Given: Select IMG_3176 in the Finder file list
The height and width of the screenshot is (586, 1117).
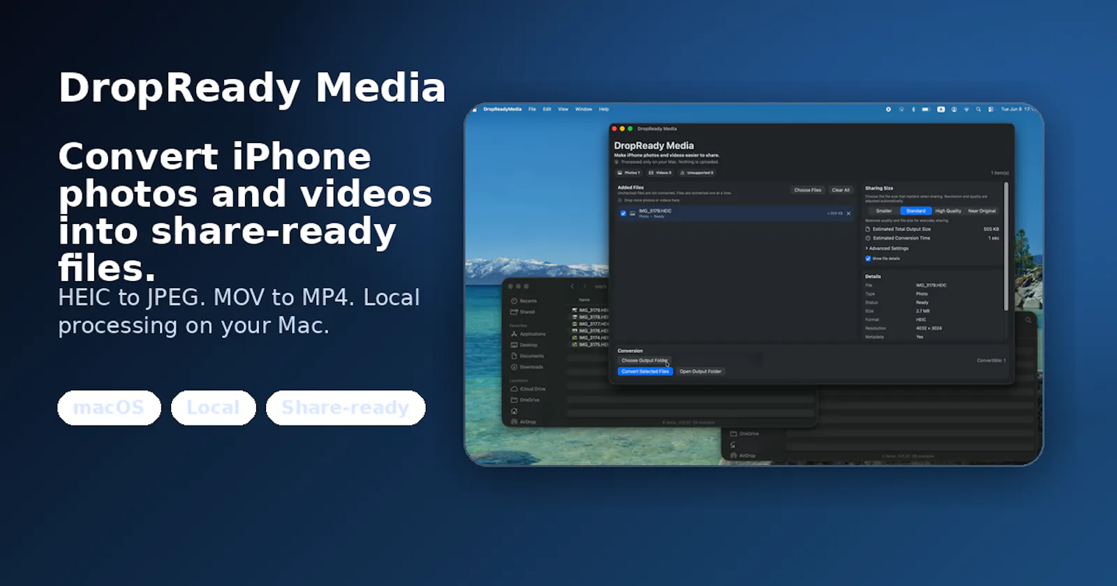Looking at the screenshot, I should tap(591, 331).
